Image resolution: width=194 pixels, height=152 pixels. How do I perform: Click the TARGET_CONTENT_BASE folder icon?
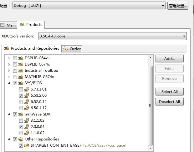[27, 145]
